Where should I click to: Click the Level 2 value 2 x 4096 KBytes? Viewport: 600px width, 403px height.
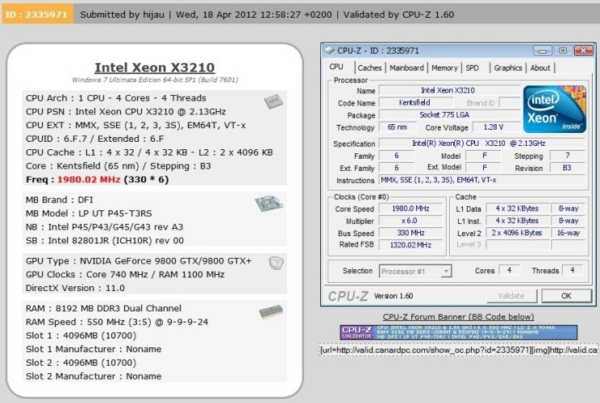click(518, 233)
